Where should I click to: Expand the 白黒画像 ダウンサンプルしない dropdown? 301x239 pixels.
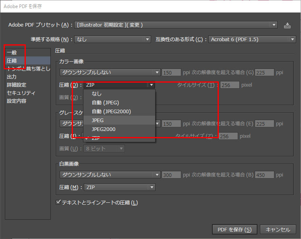tap(110, 175)
